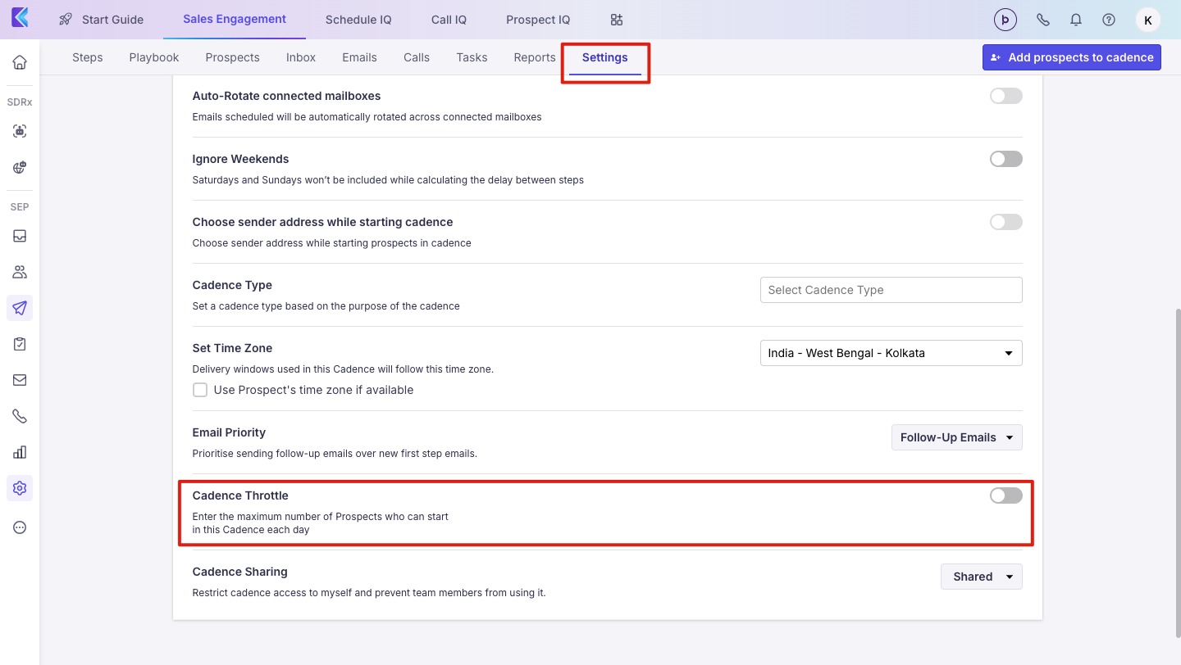Open the Email Priority Follow-Up Emails dropdown
The width and height of the screenshot is (1181, 665).
(x=957, y=437)
